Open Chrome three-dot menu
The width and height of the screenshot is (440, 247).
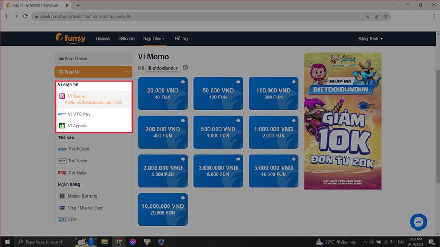coord(434,16)
